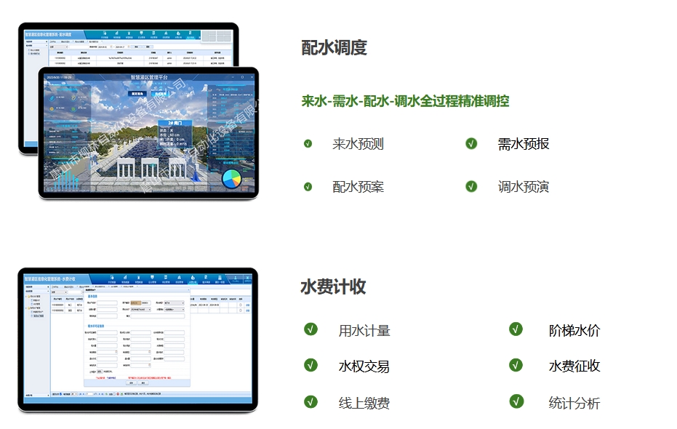Click the query button in the 配水调度 filter bar

point(137,47)
